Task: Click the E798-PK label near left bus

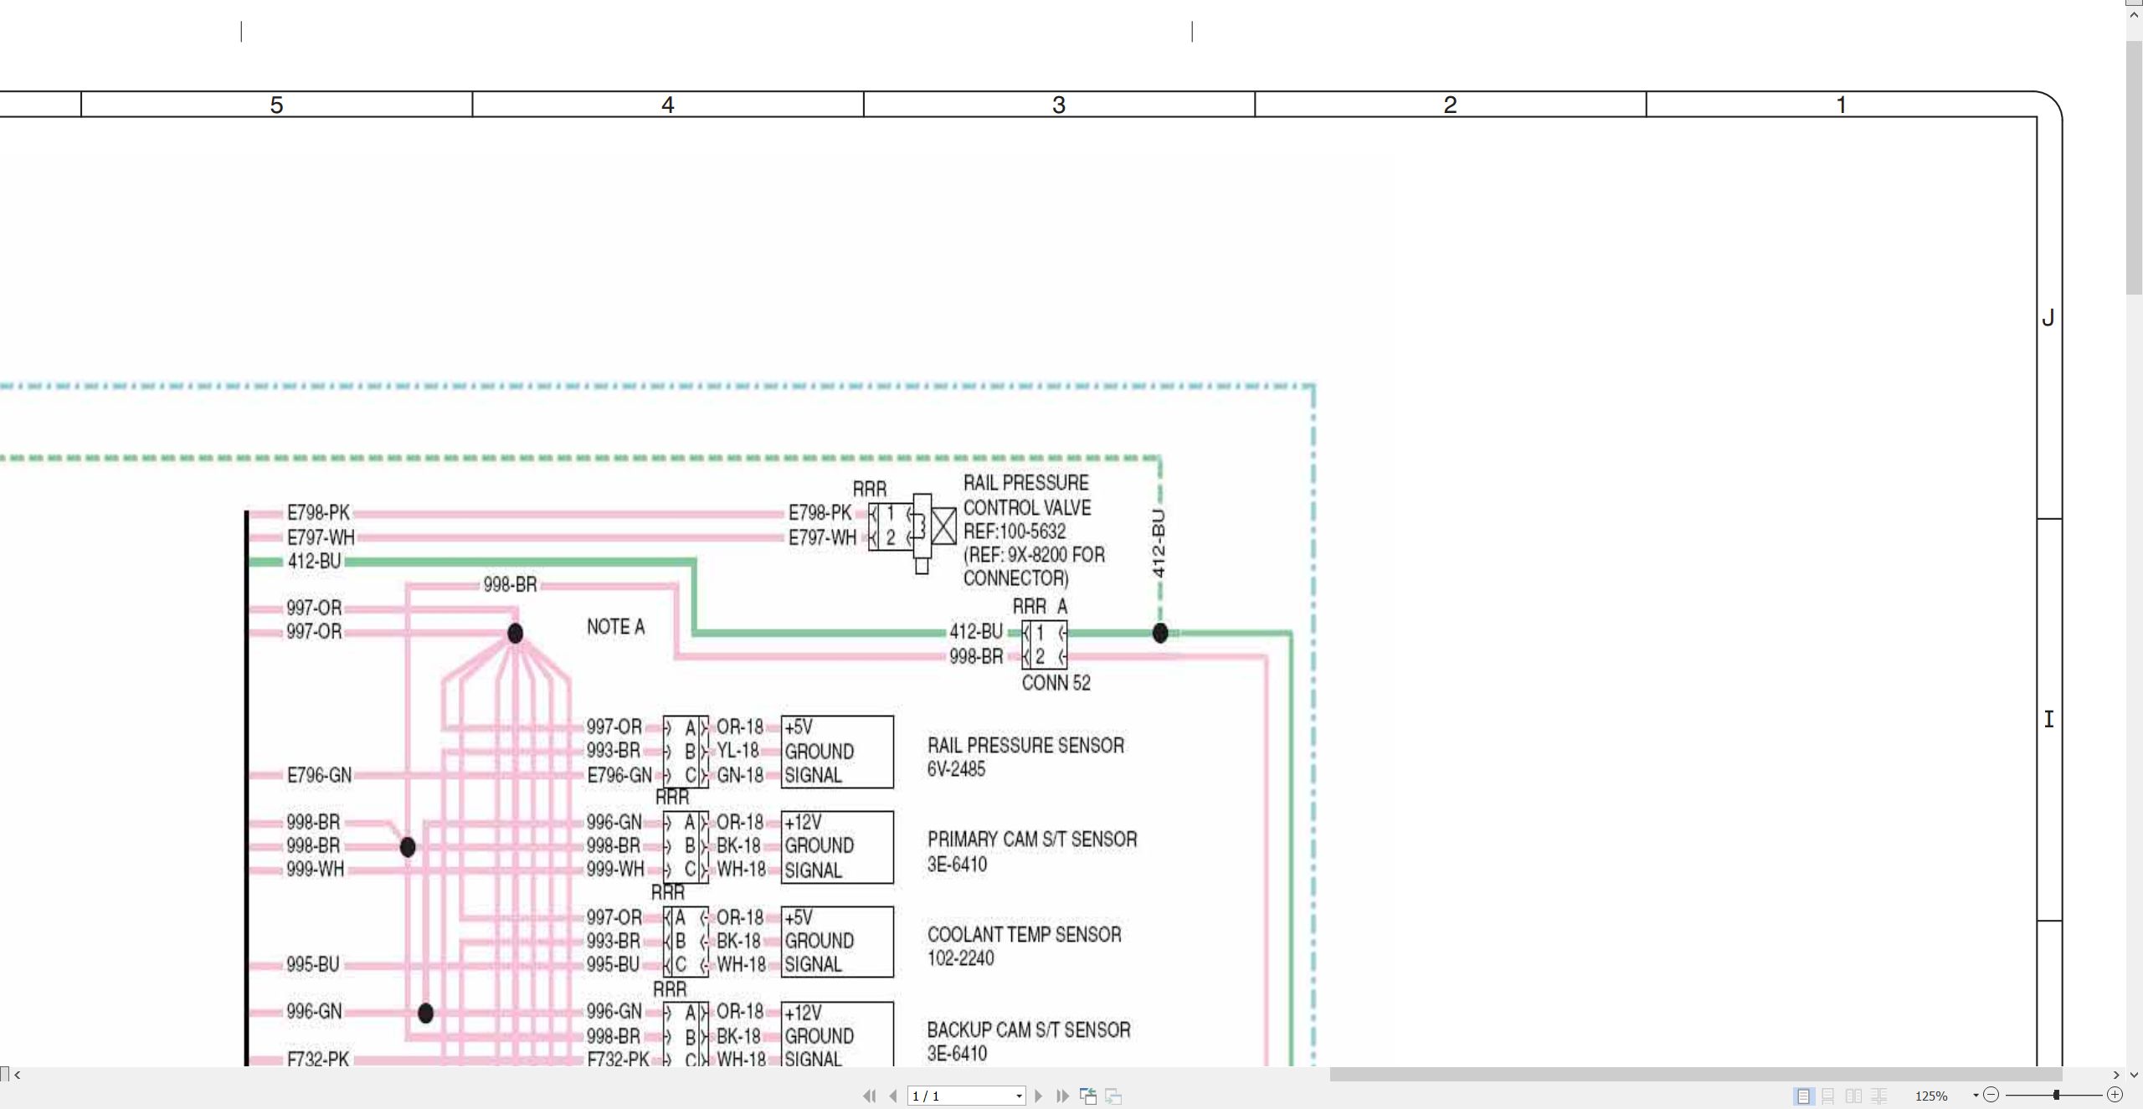Action: (318, 512)
